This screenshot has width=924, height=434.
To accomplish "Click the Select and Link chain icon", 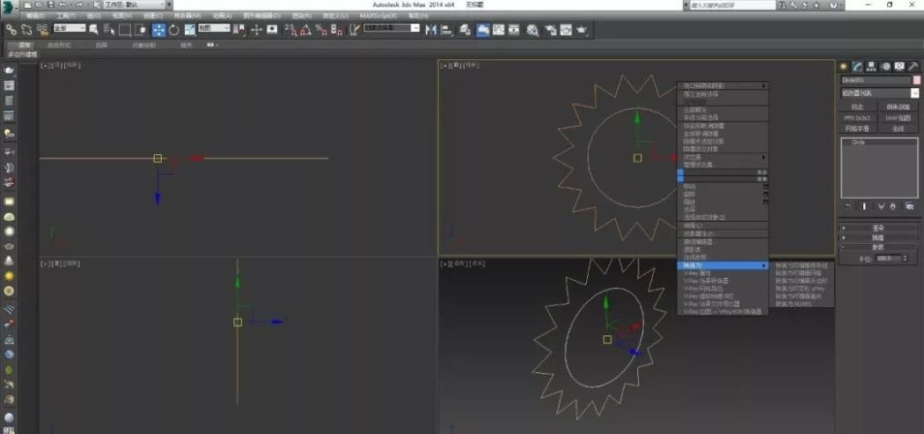I will pyautogui.click(x=11, y=29).
